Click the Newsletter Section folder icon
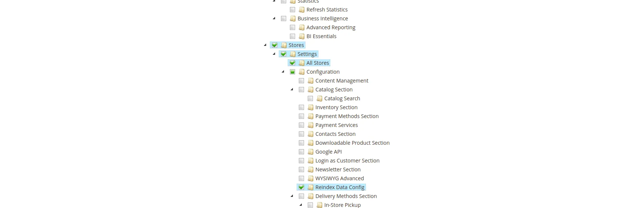634x208 pixels. [311, 170]
